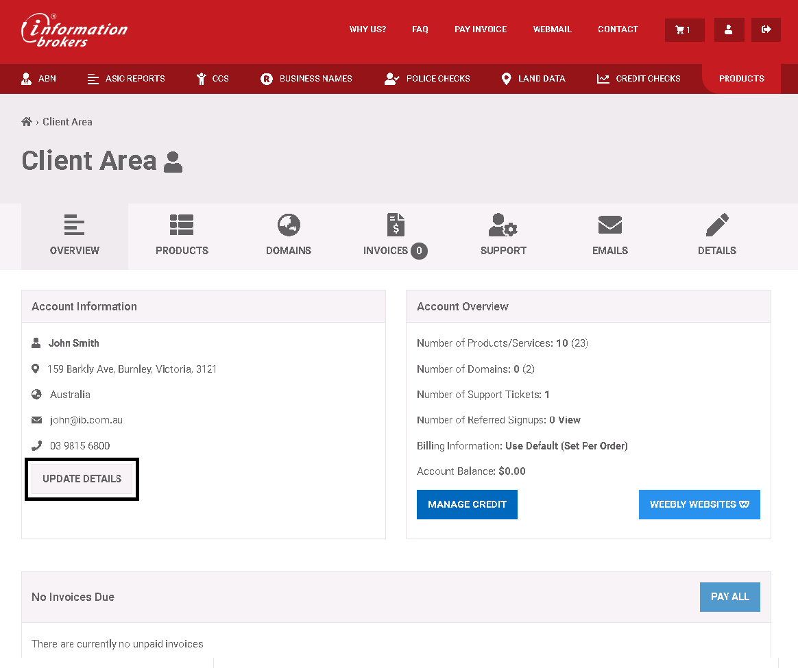Viewport: 798px width, 668px height.
Task: Click Number of Support Tickets text
Action: coord(483,395)
